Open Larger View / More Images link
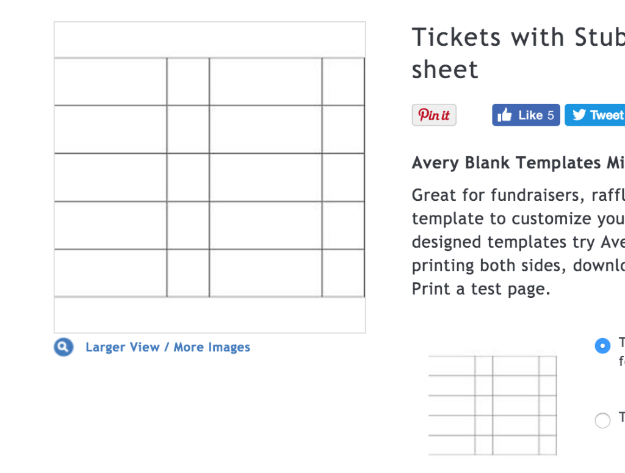The width and height of the screenshot is (625, 473). tap(168, 347)
